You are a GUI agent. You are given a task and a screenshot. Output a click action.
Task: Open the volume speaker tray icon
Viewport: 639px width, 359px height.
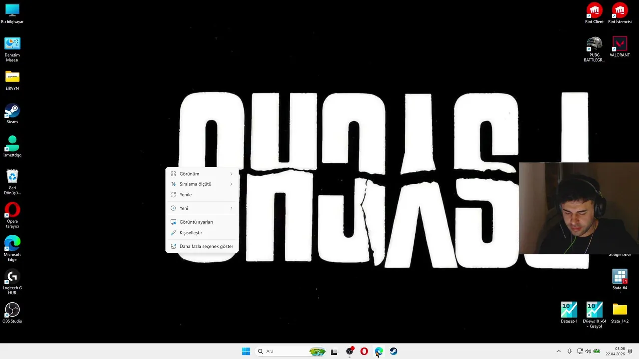(588, 351)
